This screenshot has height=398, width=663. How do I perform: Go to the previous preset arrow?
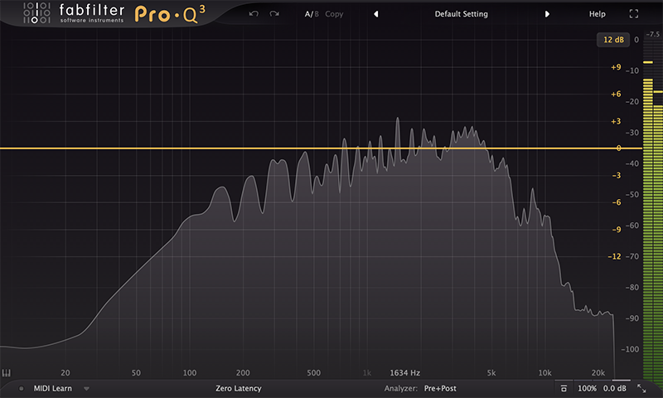point(375,14)
